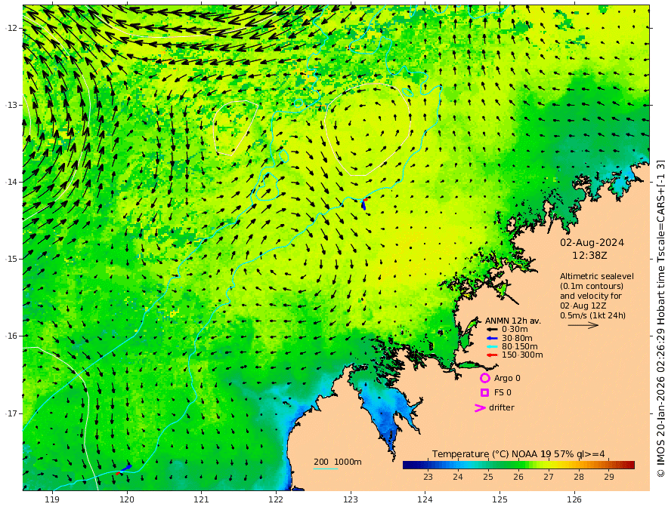The width and height of the screenshot is (665, 513).
Task: Click the longitude axis label 126
Action: tap(574, 500)
